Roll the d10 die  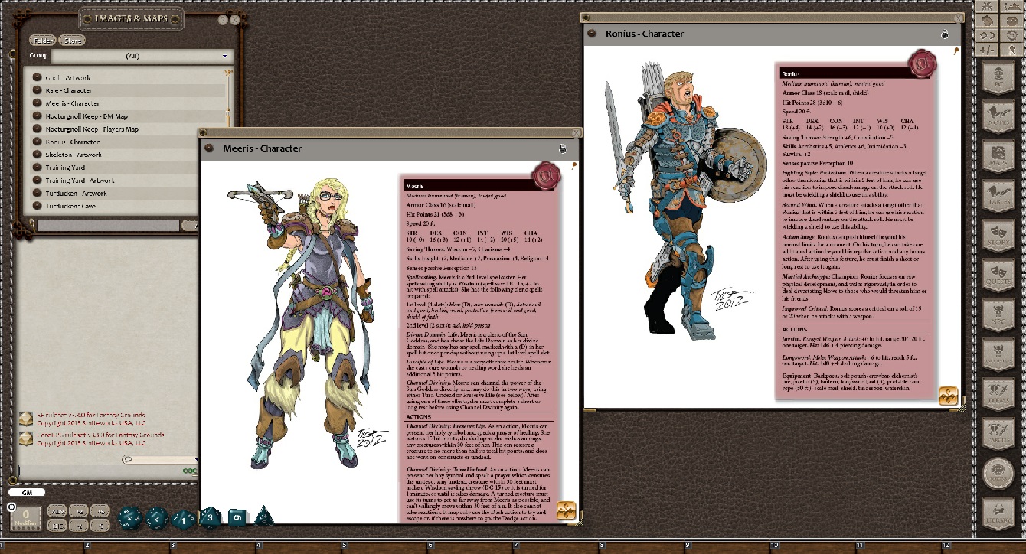pyautogui.click(x=184, y=519)
